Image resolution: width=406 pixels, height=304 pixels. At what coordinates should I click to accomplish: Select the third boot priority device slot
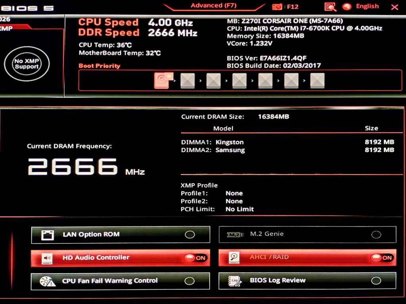pyautogui.click(x=214, y=81)
